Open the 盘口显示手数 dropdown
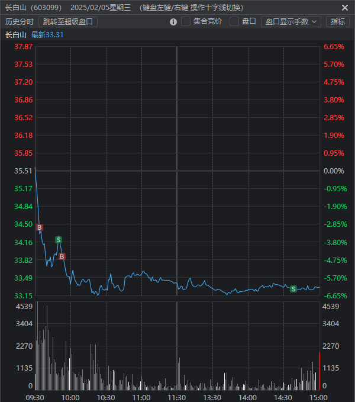 [291, 22]
